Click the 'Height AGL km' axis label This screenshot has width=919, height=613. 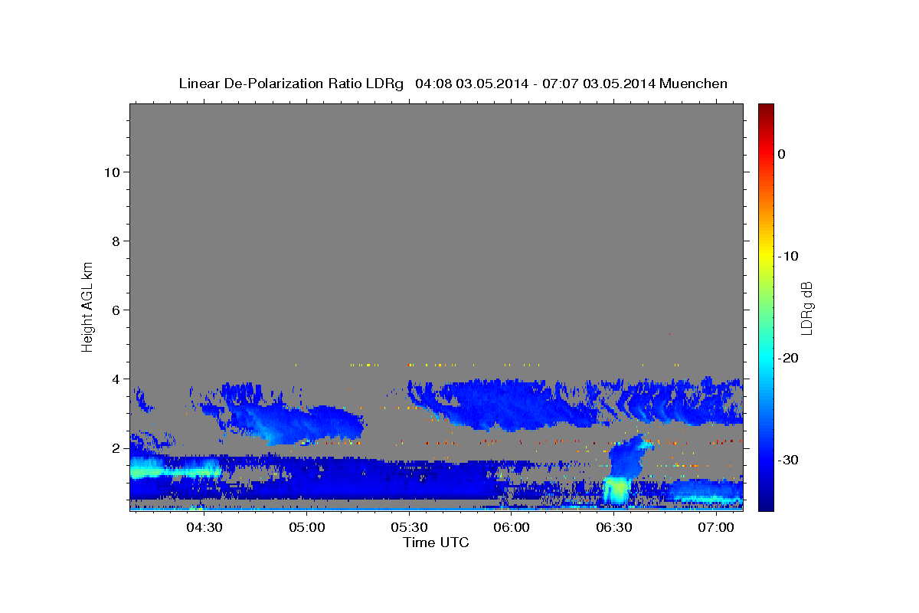(87, 306)
